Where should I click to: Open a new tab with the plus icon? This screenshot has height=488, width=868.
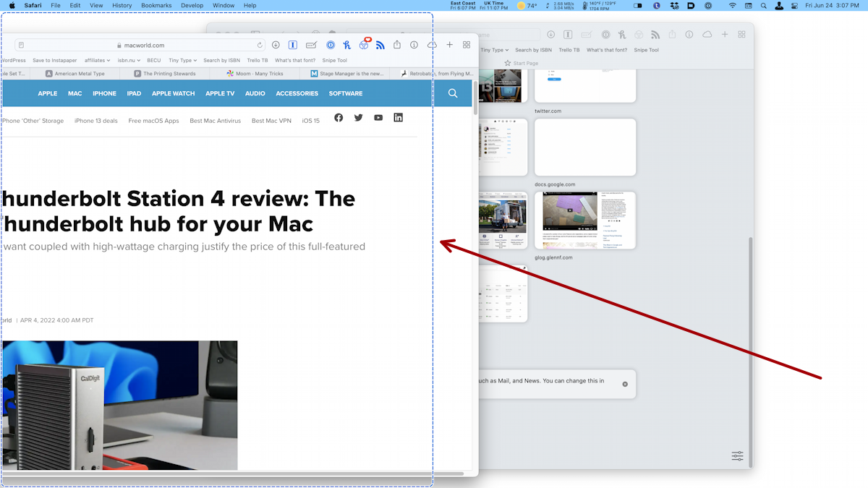(x=449, y=44)
